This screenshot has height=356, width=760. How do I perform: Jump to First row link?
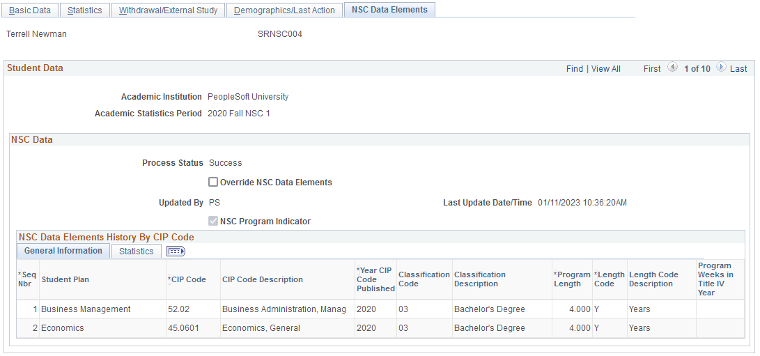[652, 69]
